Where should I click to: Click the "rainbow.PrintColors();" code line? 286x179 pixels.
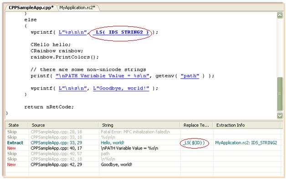click(x=65, y=57)
